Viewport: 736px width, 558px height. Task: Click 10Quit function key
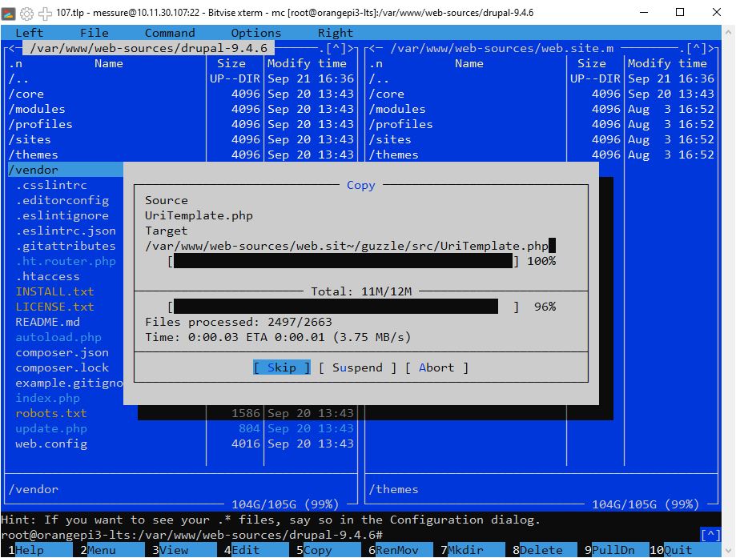686,550
